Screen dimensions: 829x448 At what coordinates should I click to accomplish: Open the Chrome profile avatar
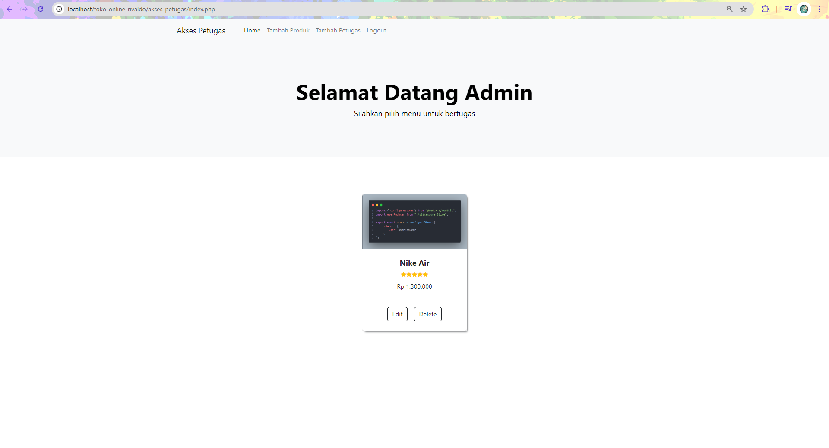[804, 9]
